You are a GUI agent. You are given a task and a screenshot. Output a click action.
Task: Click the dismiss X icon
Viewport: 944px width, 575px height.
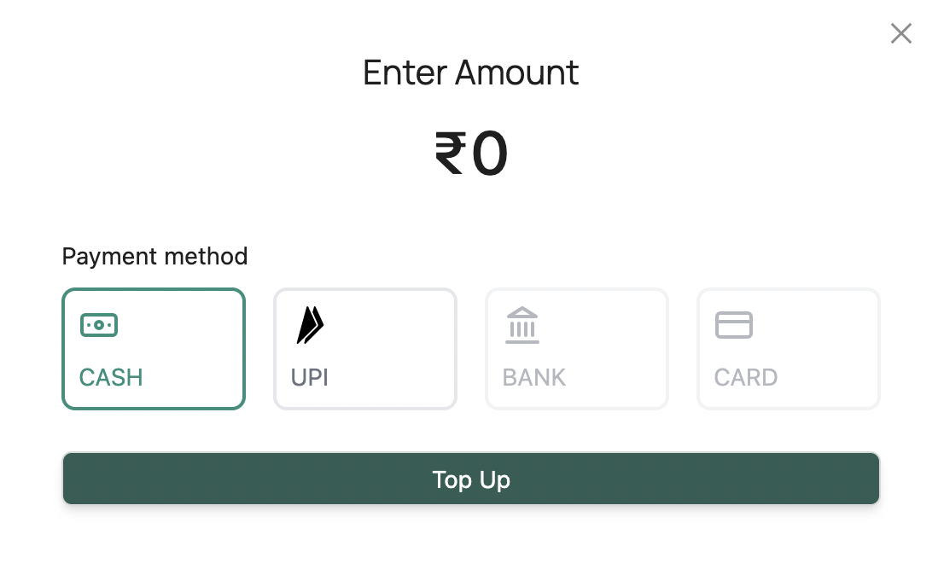pos(901,33)
